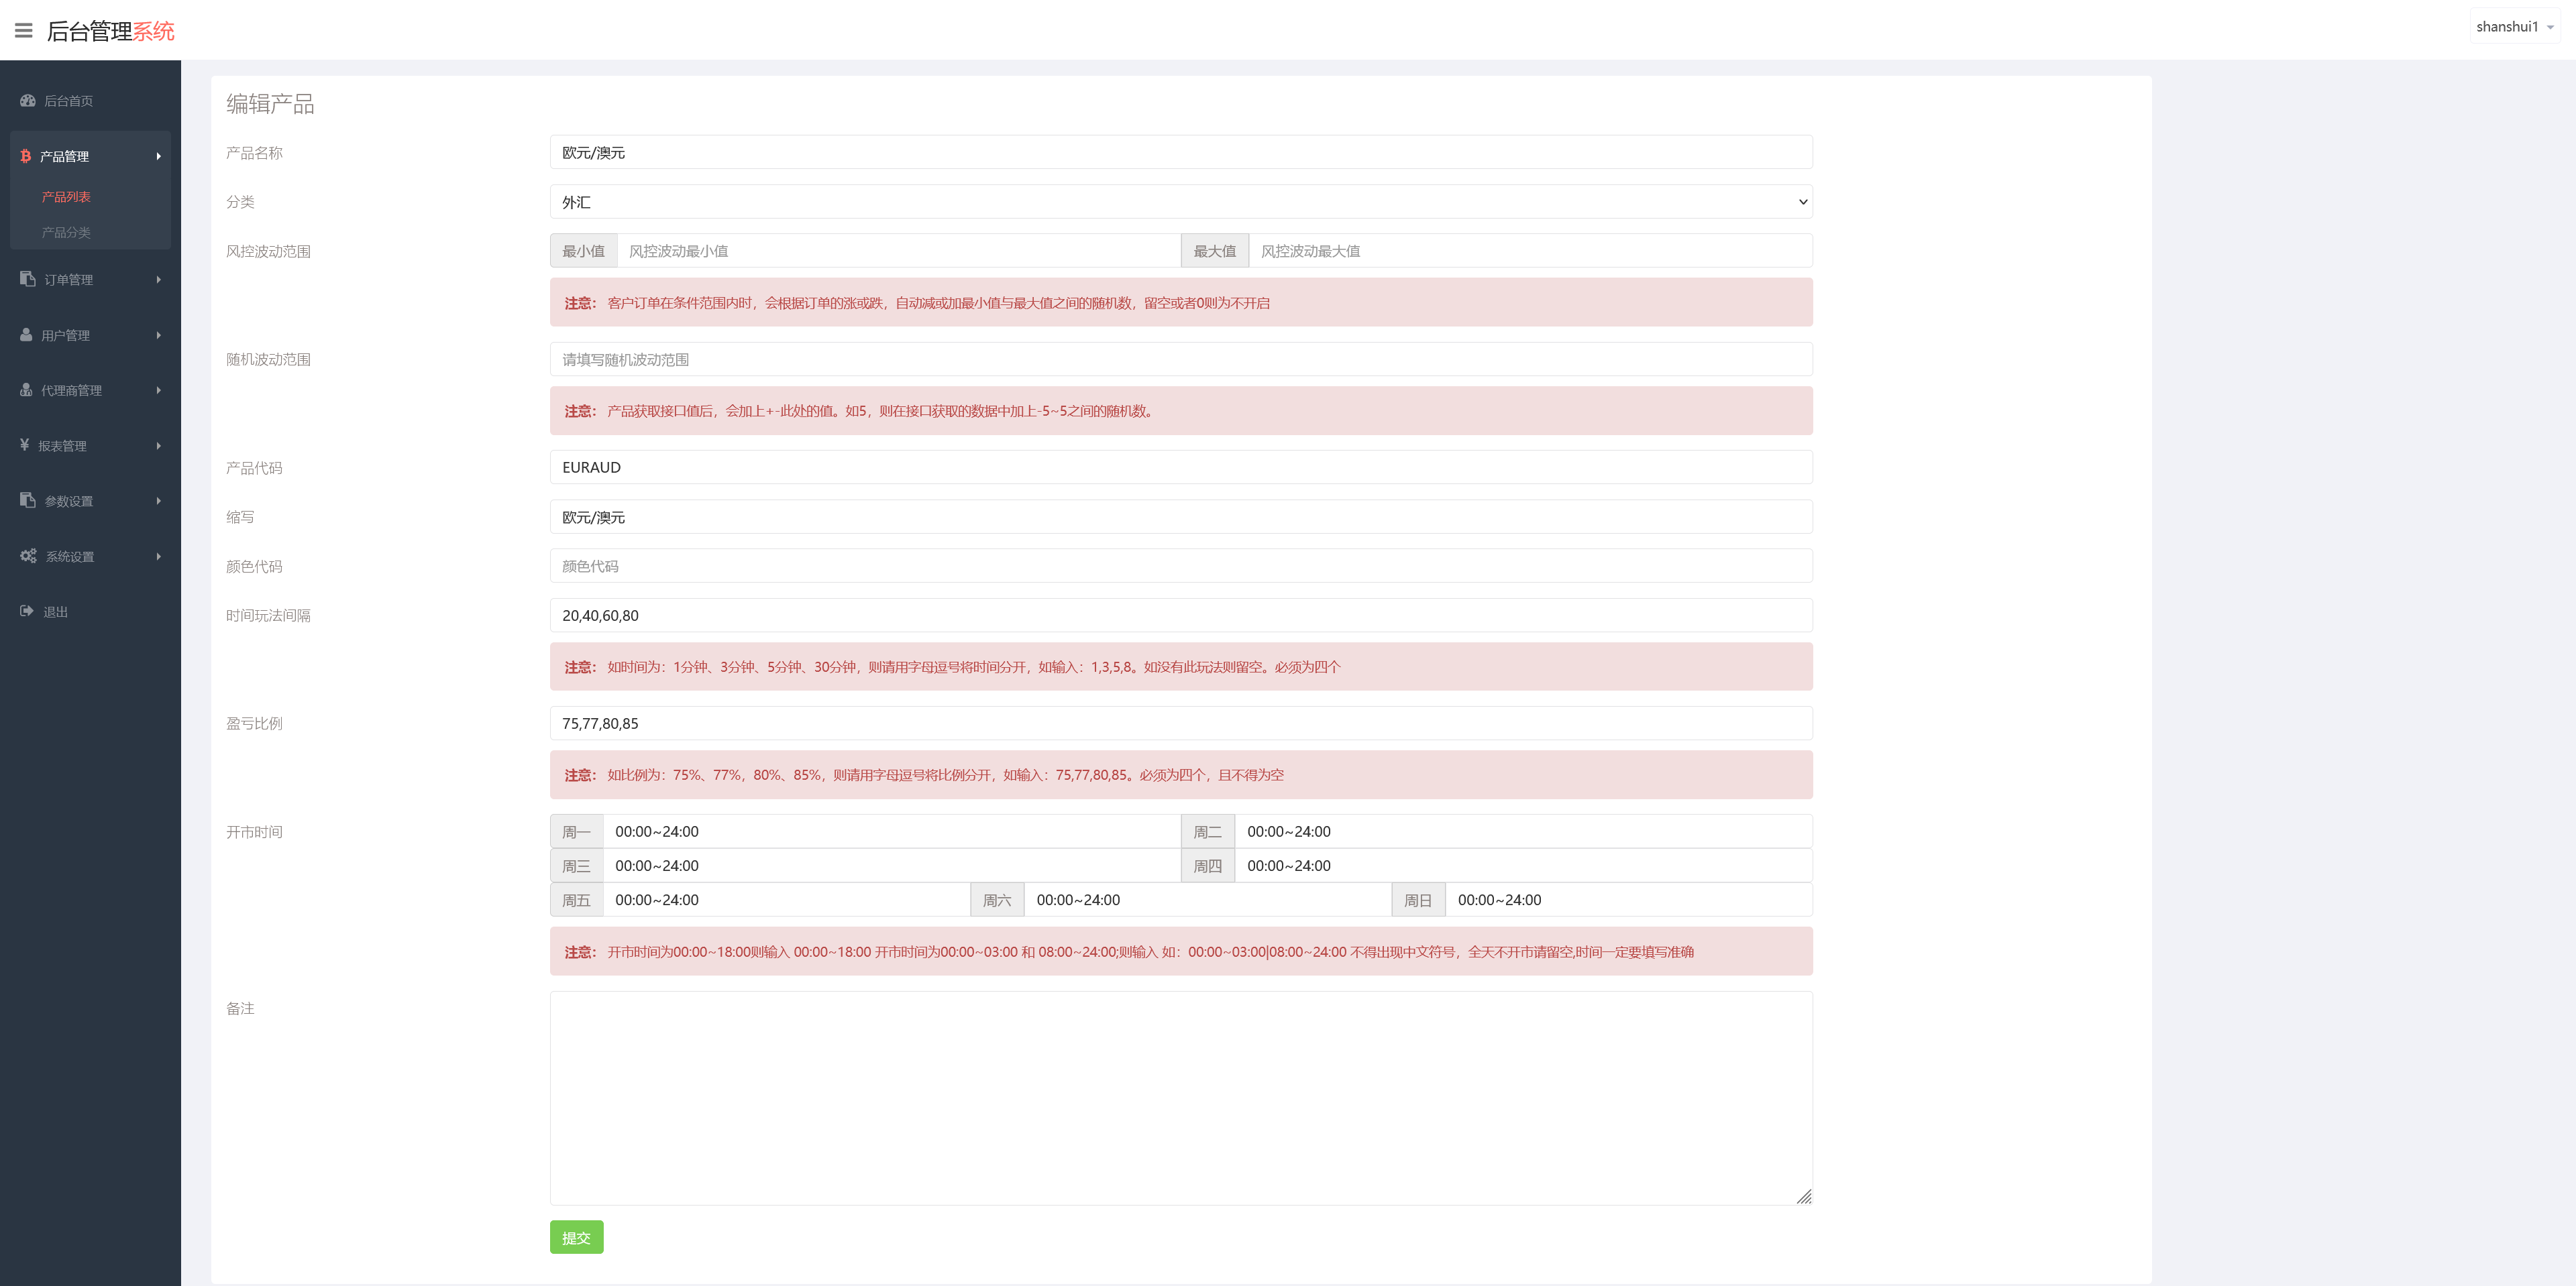Click the 订单管理 sidebar icon

pyautogui.click(x=28, y=279)
